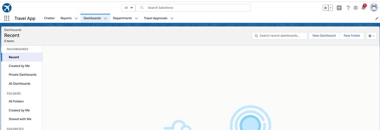The image size is (380, 130).
Task: Open the Departments tab
Action: [x=122, y=18]
